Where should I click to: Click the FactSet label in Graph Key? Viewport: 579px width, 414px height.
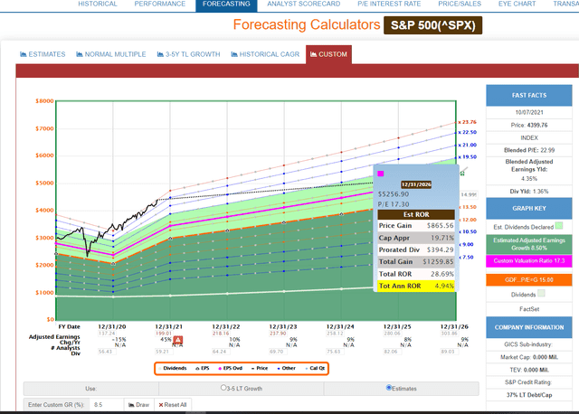click(528, 309)
